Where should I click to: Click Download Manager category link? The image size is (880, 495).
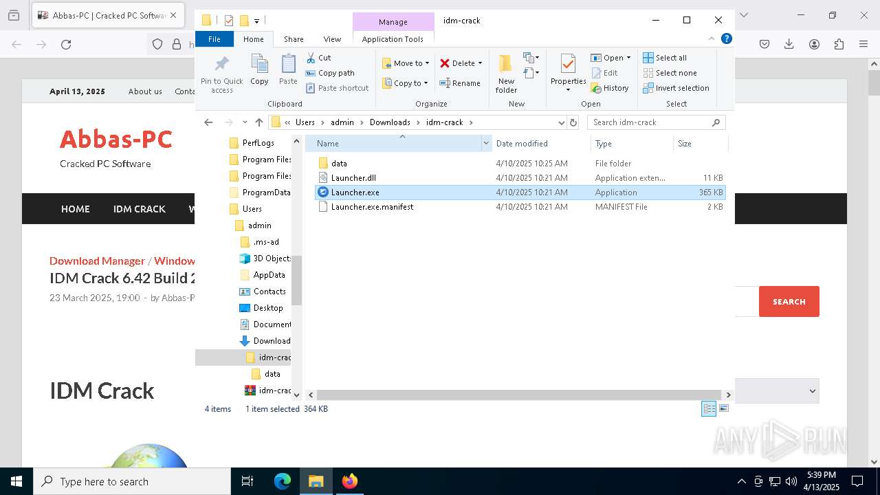click(x=97, y=261)
